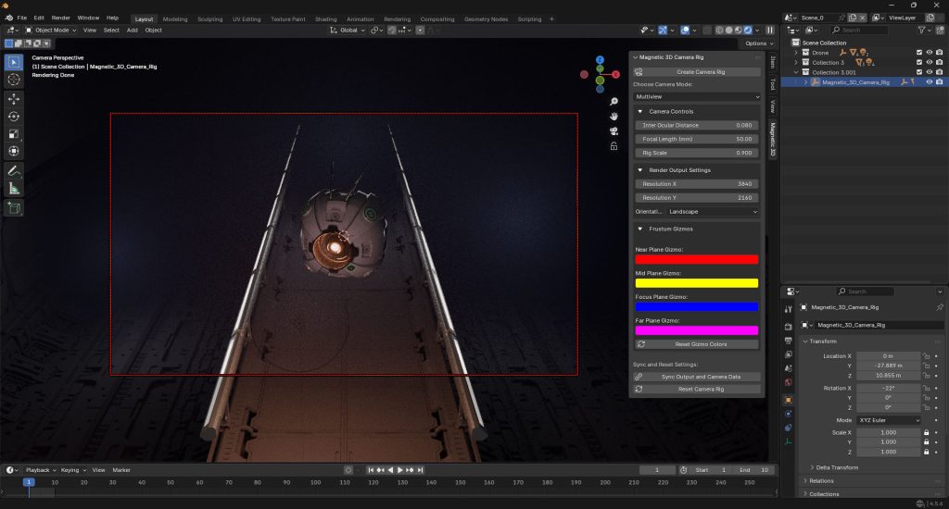The height and width of the screenshot is (509, 949).
Task: Open the Object Mode dropdown
Action: click(x=51, y=31)
